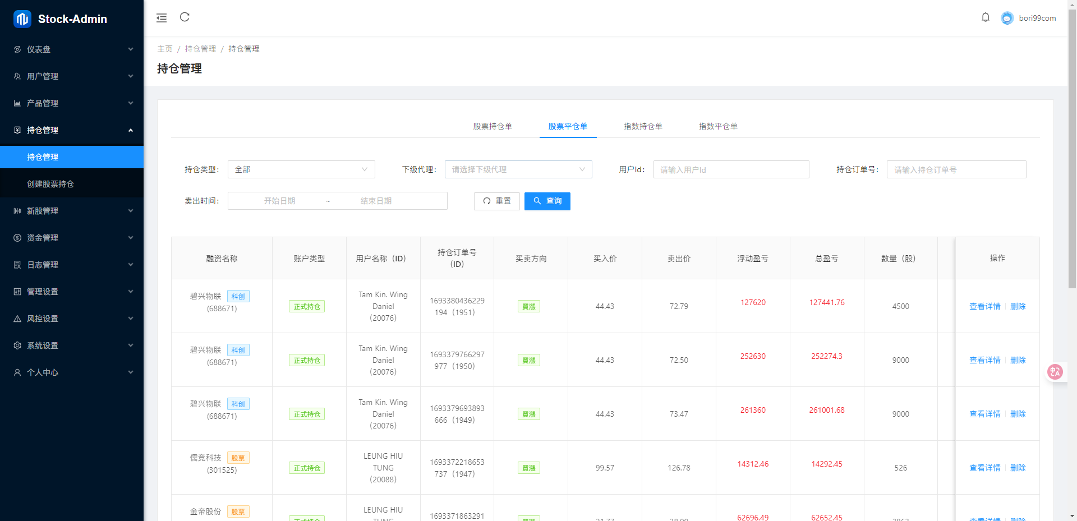This screenshot has width=1077, height=521.
Task: Click 正式持仓 tag in order 1950 row
Action: coord(307,361)
